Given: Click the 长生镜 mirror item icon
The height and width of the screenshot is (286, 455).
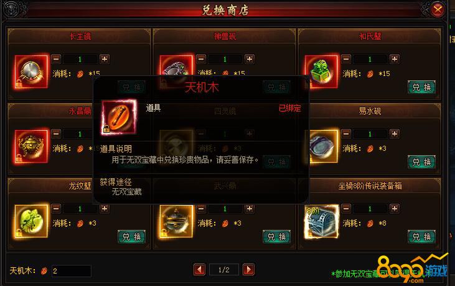Looking at the screenshot, I should point(31,72).
